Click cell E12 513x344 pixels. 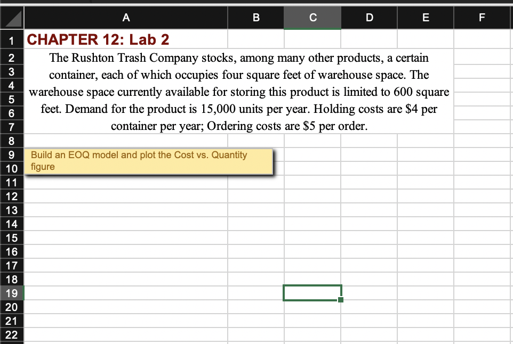click(x=426, y=196)
